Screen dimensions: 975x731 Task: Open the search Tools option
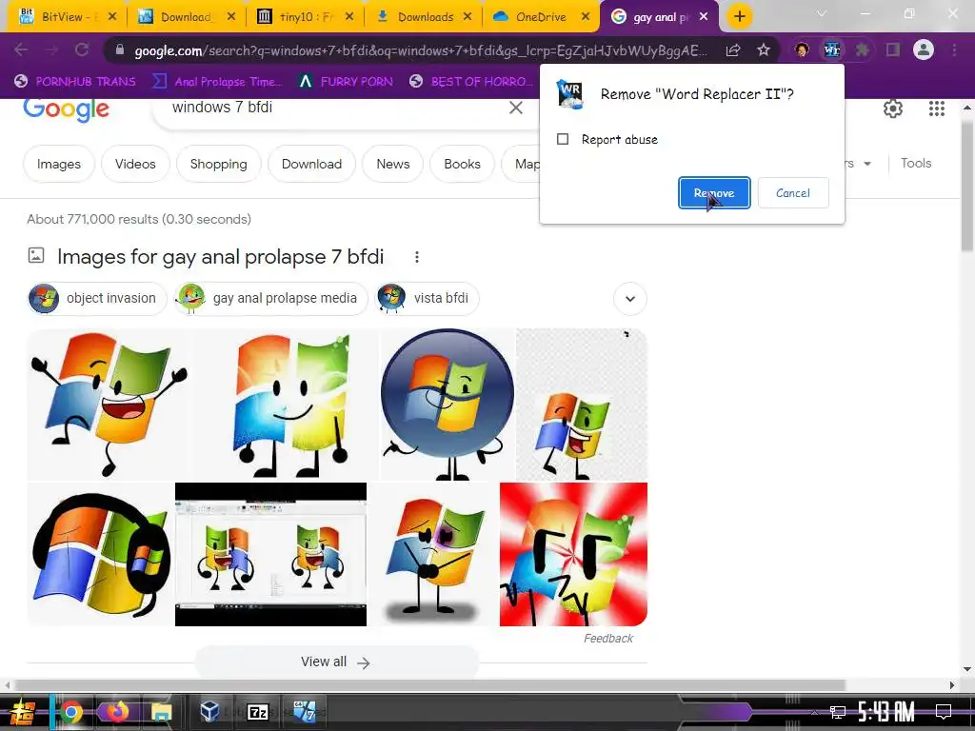point(916,164)
